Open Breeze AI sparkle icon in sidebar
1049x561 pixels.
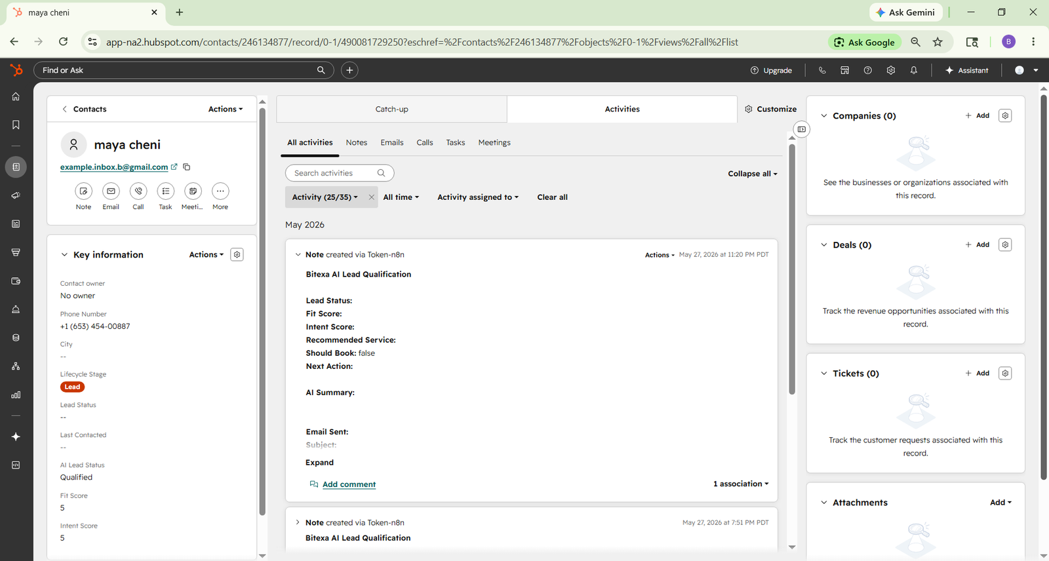(16, 436)
